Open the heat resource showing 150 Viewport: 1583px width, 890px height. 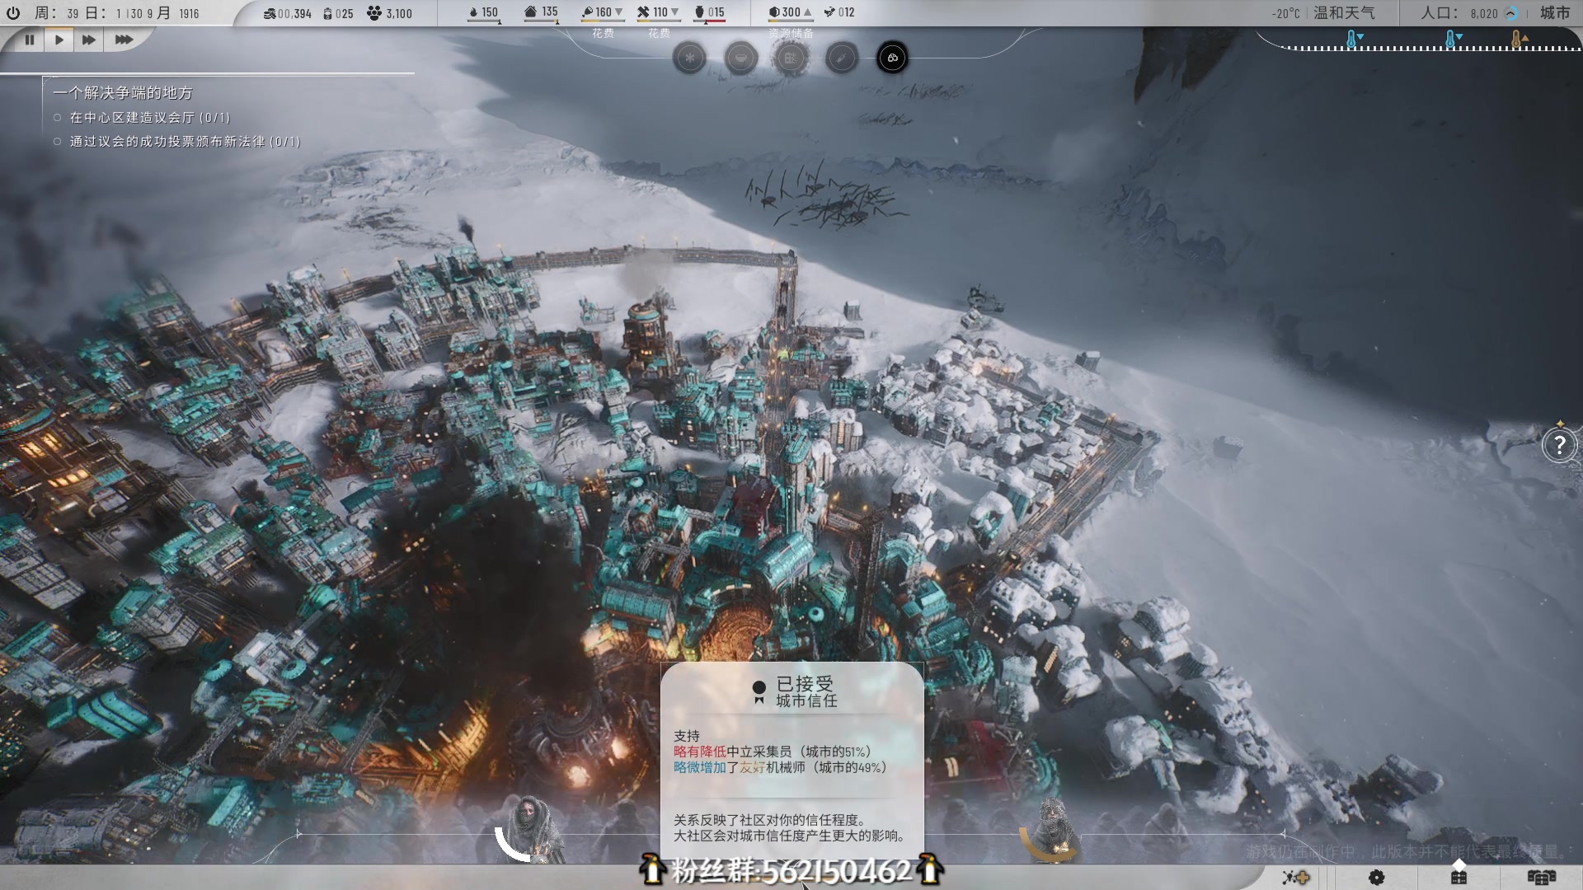(x=483, y=12)
